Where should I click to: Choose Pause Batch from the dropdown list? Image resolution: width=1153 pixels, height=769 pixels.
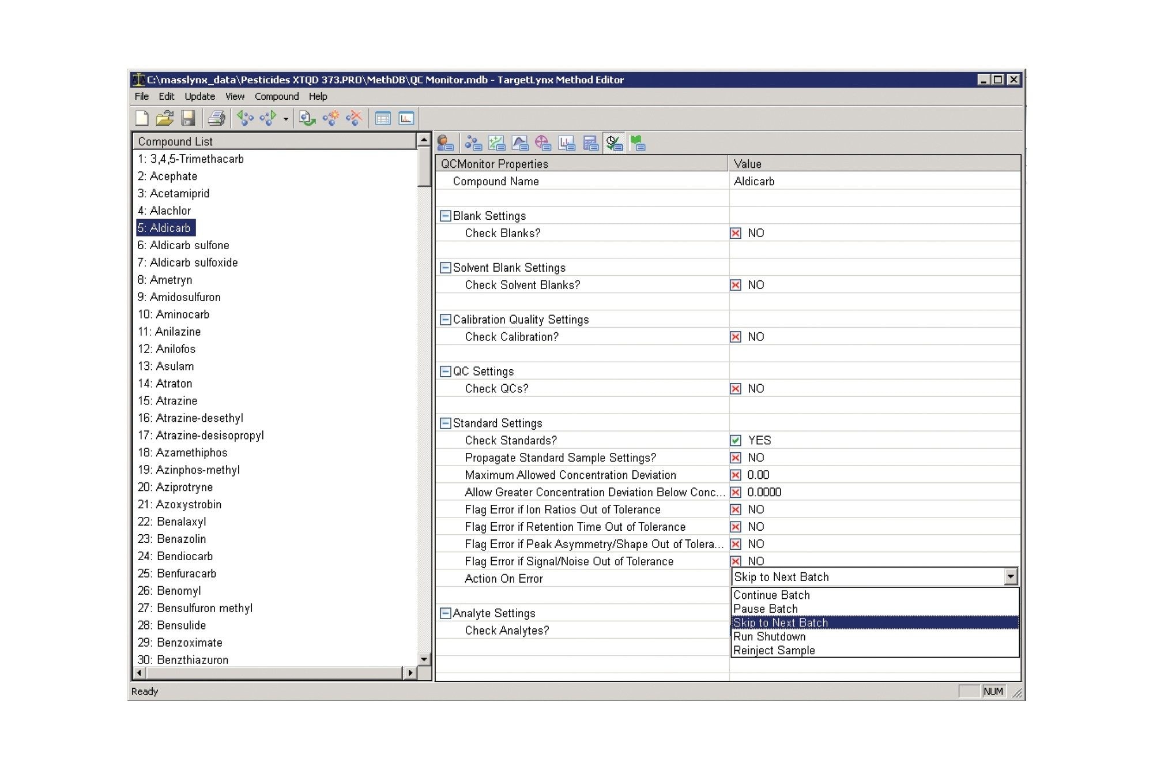[x=875, y=609]
